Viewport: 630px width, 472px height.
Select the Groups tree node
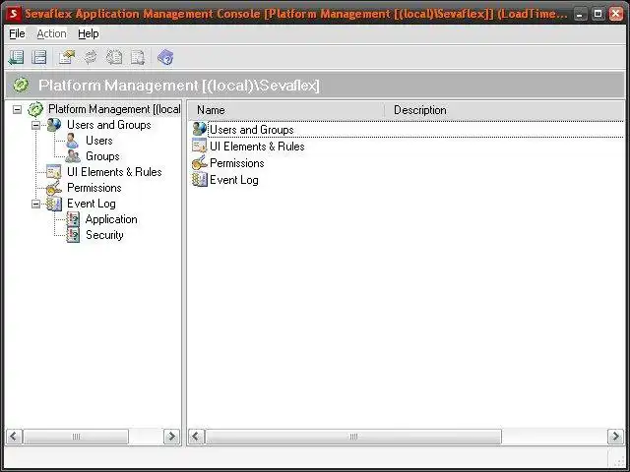coord(102,156)
